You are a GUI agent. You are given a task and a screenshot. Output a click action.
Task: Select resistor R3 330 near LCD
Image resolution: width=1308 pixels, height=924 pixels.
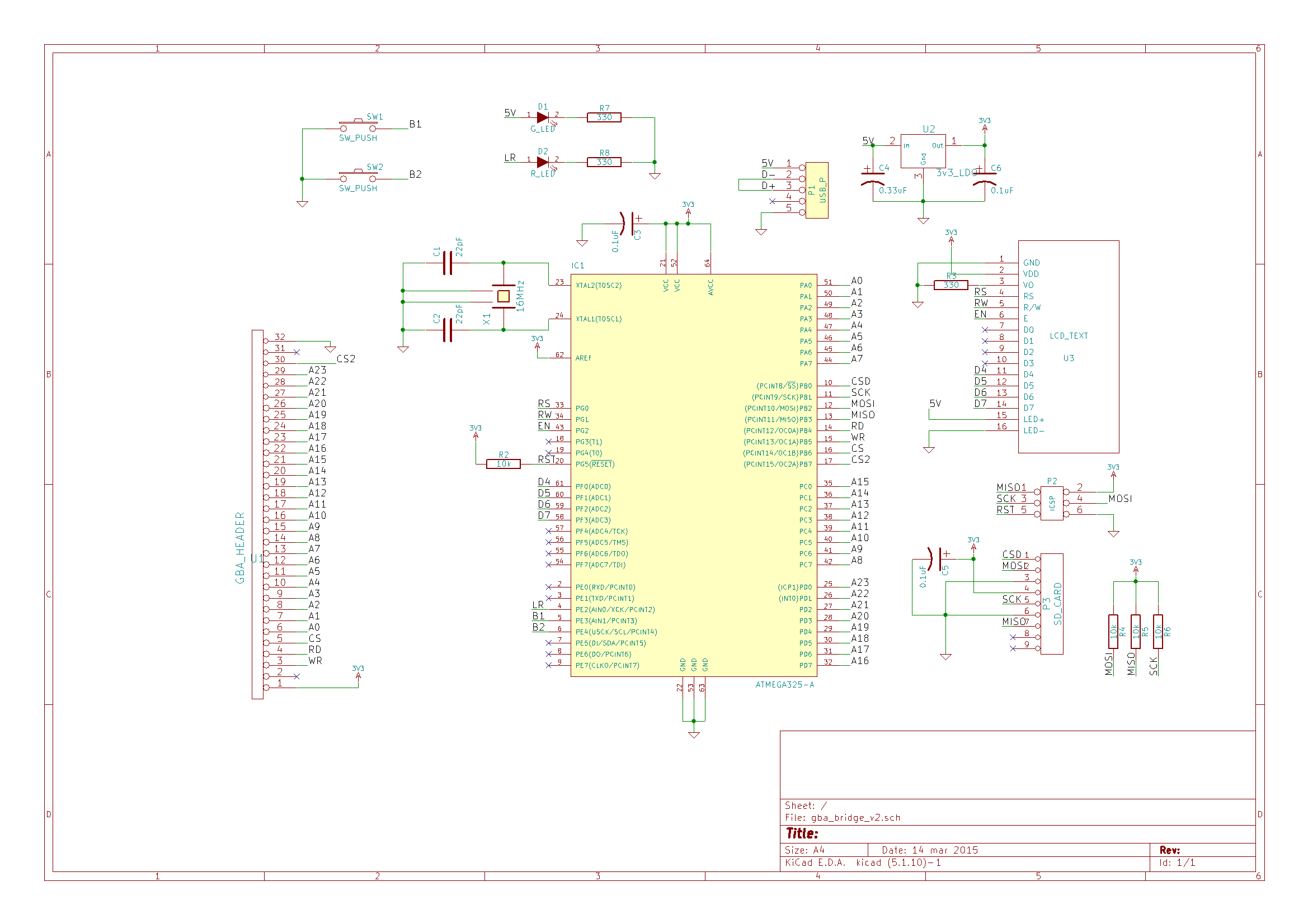tap(951, 285)
